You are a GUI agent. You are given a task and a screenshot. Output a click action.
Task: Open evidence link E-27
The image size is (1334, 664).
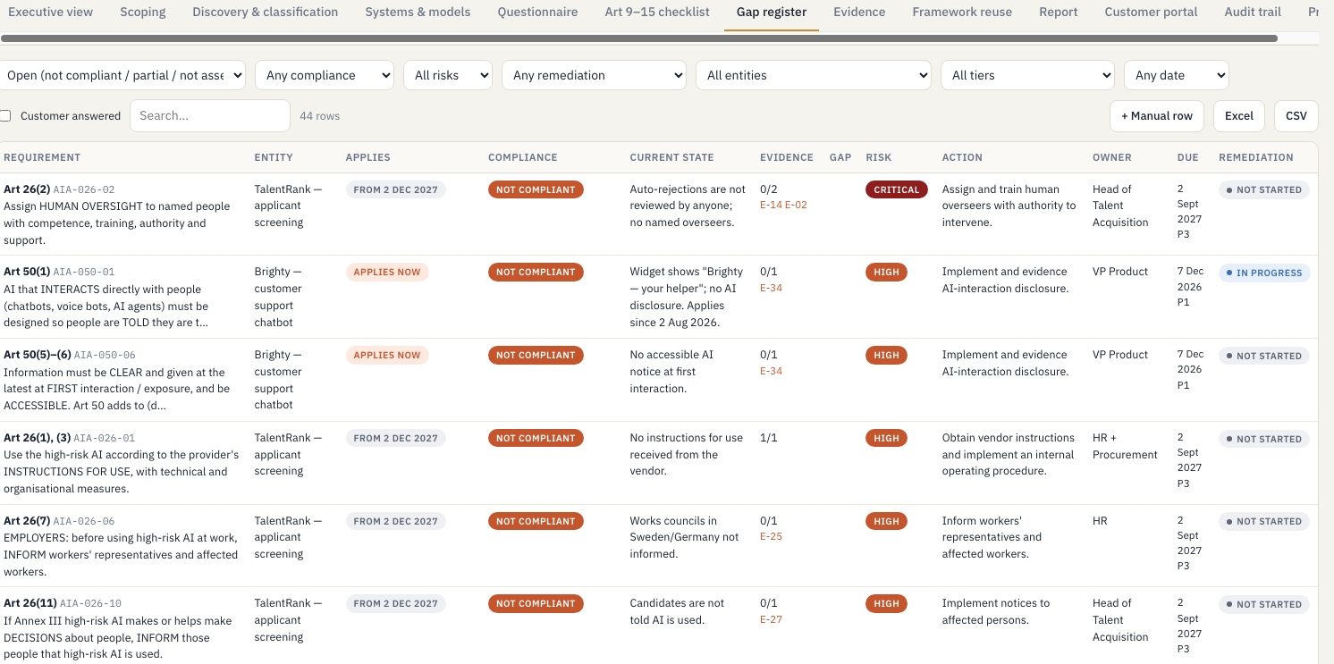(771, 619)
